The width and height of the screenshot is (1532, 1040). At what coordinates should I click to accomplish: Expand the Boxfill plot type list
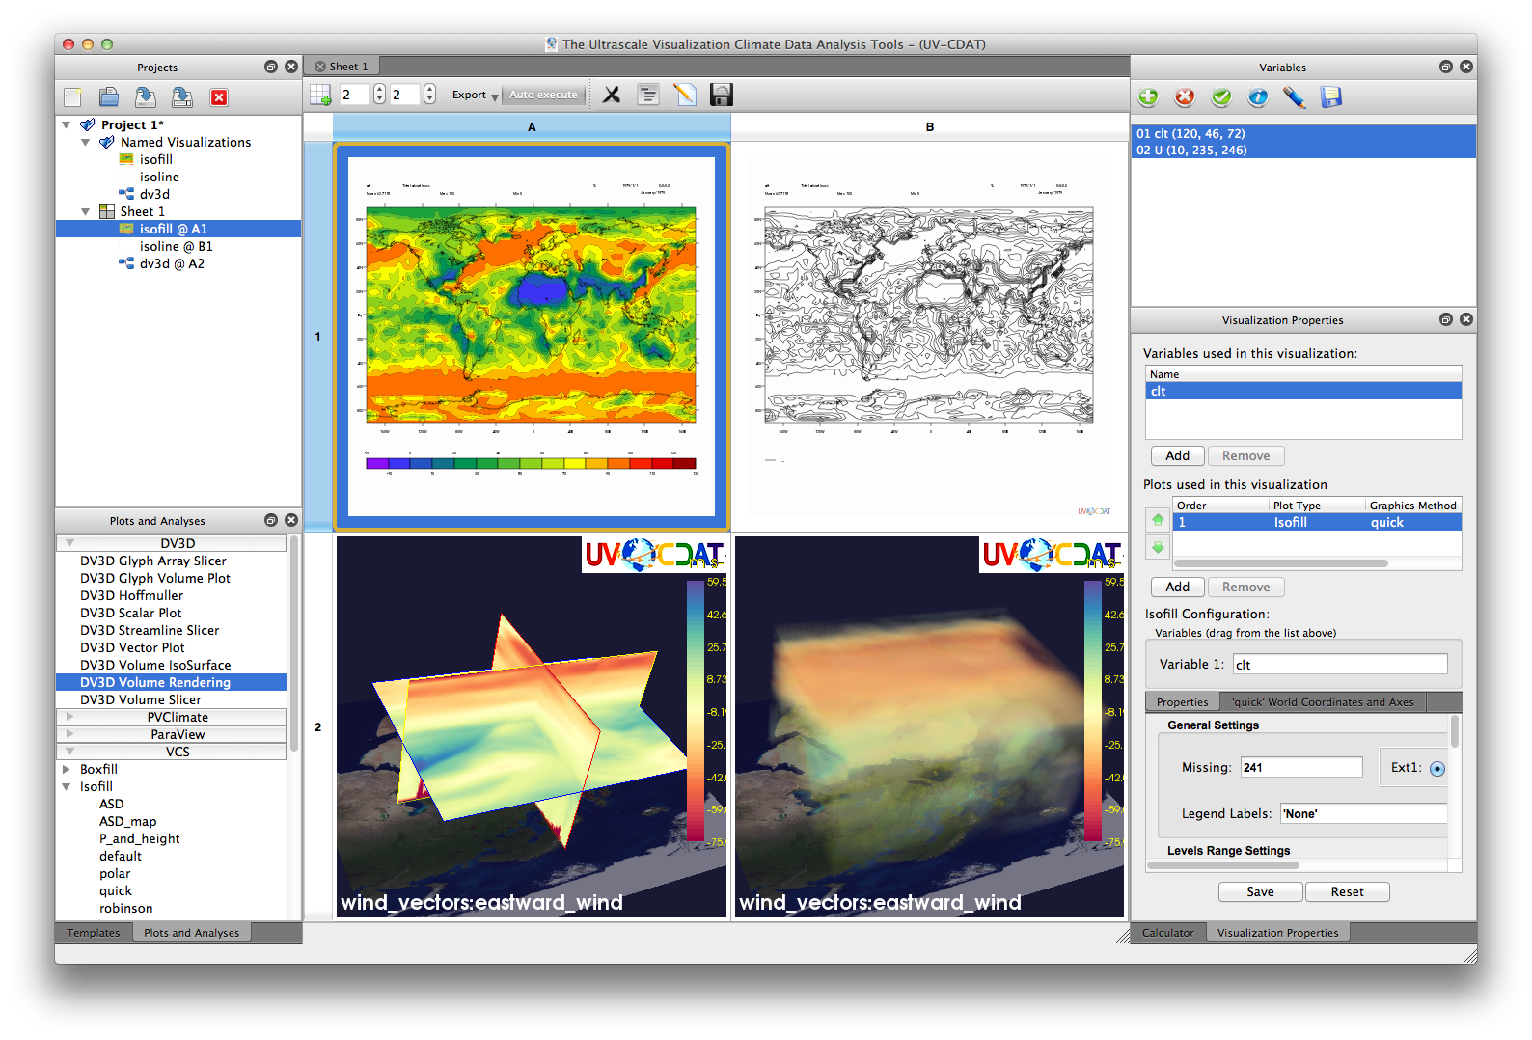(x=67, y=770)
